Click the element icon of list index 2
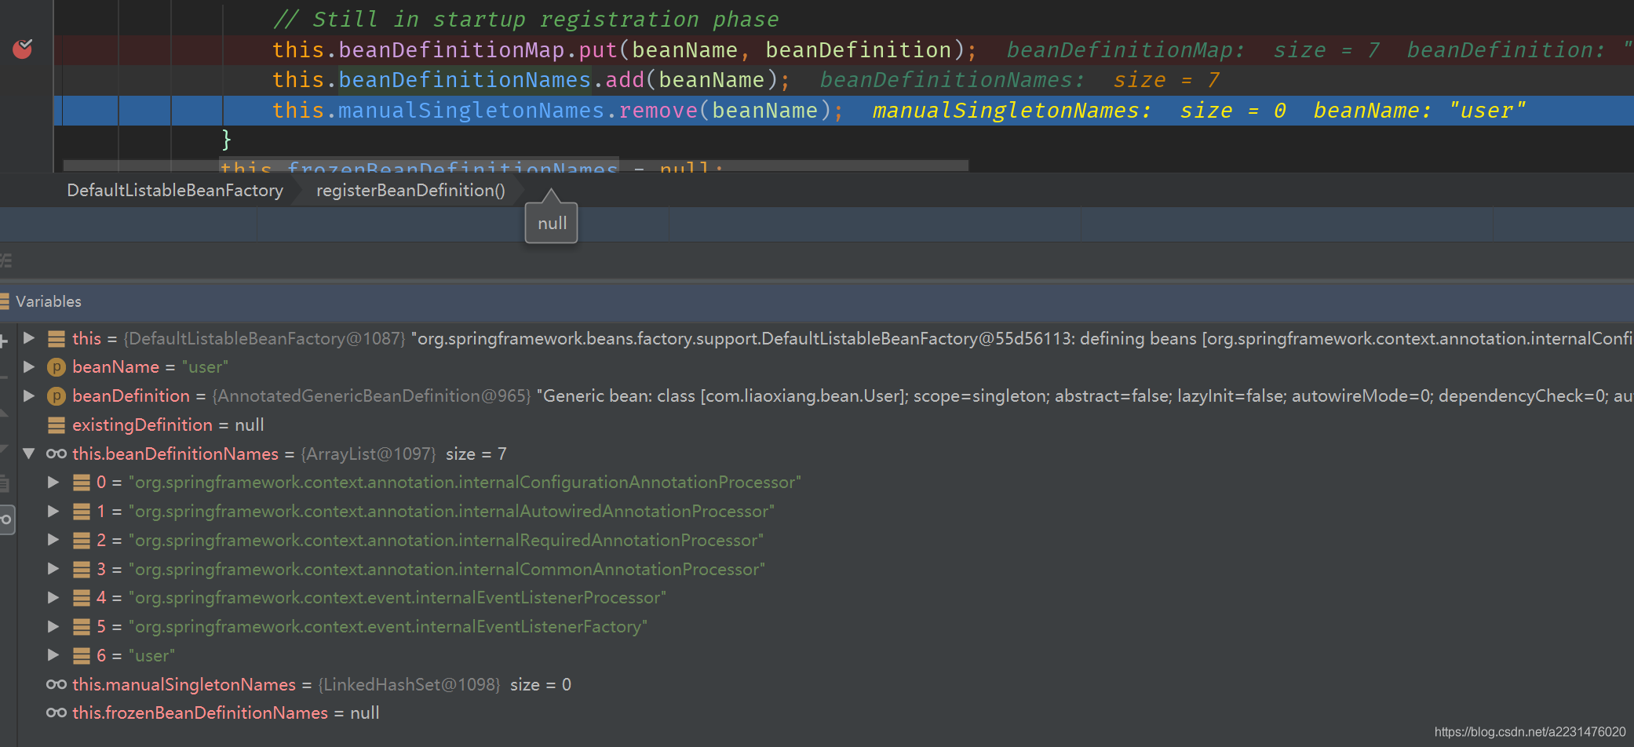The height and width of the screenshot is (747, 1634). [x=82, y=540]
